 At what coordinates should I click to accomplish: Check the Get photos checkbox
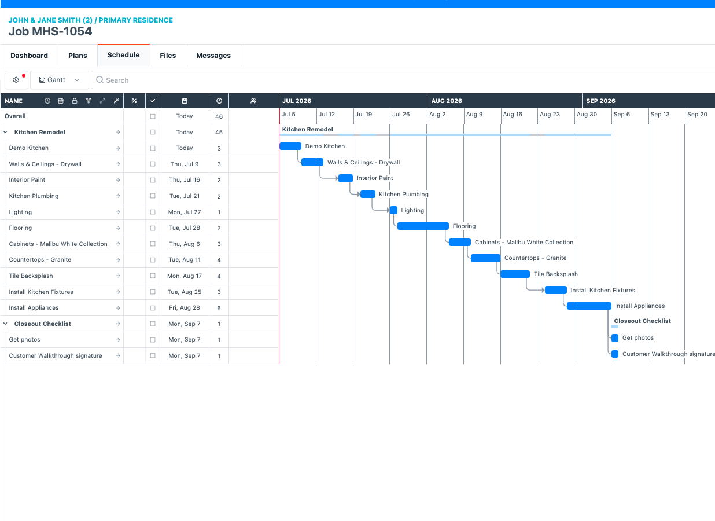coord(153,340)
